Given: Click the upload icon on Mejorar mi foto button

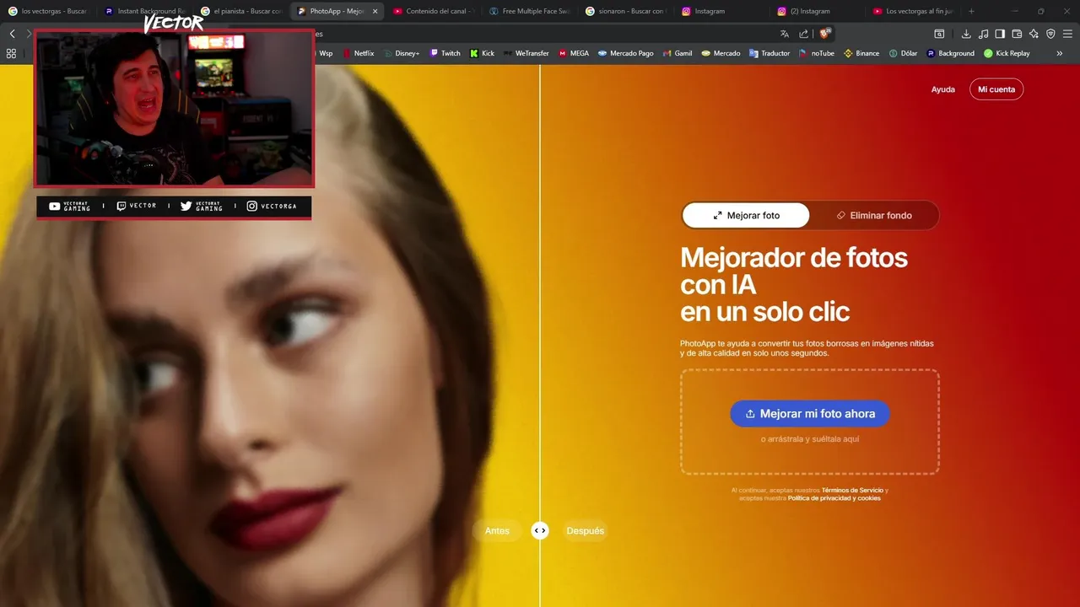Looking at the screenshot, I should coord(750,414).
